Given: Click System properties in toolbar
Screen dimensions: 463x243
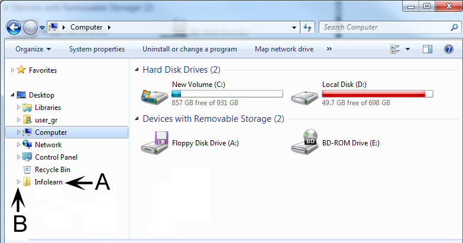Looking at the screenshot, I should pyautogui.click(x=97, y=49).
